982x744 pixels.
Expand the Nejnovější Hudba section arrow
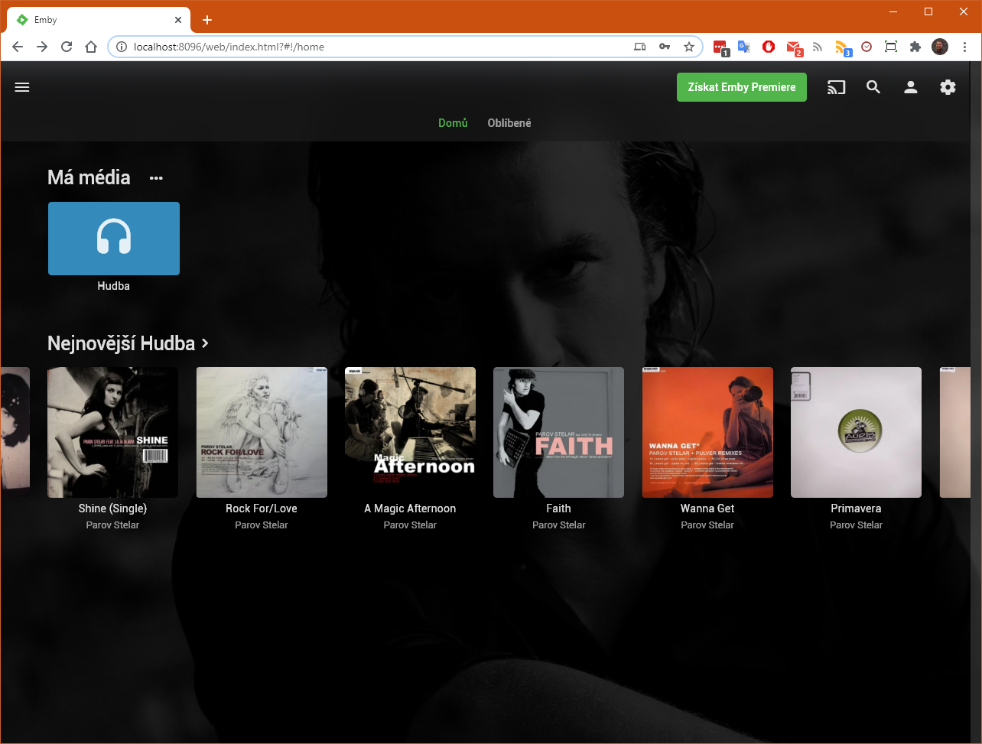[x=205, y=344]
